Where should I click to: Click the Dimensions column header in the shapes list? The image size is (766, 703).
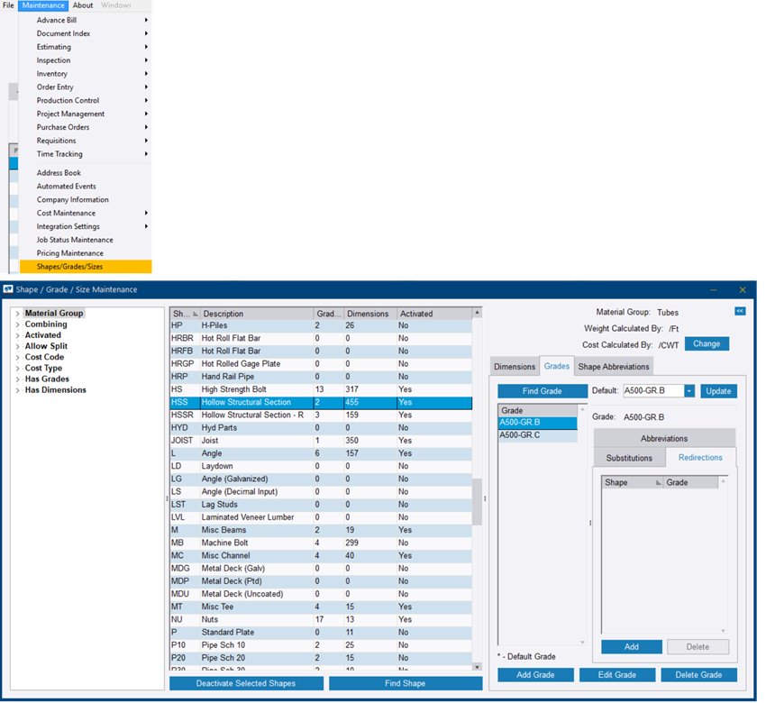pos(369,314)
